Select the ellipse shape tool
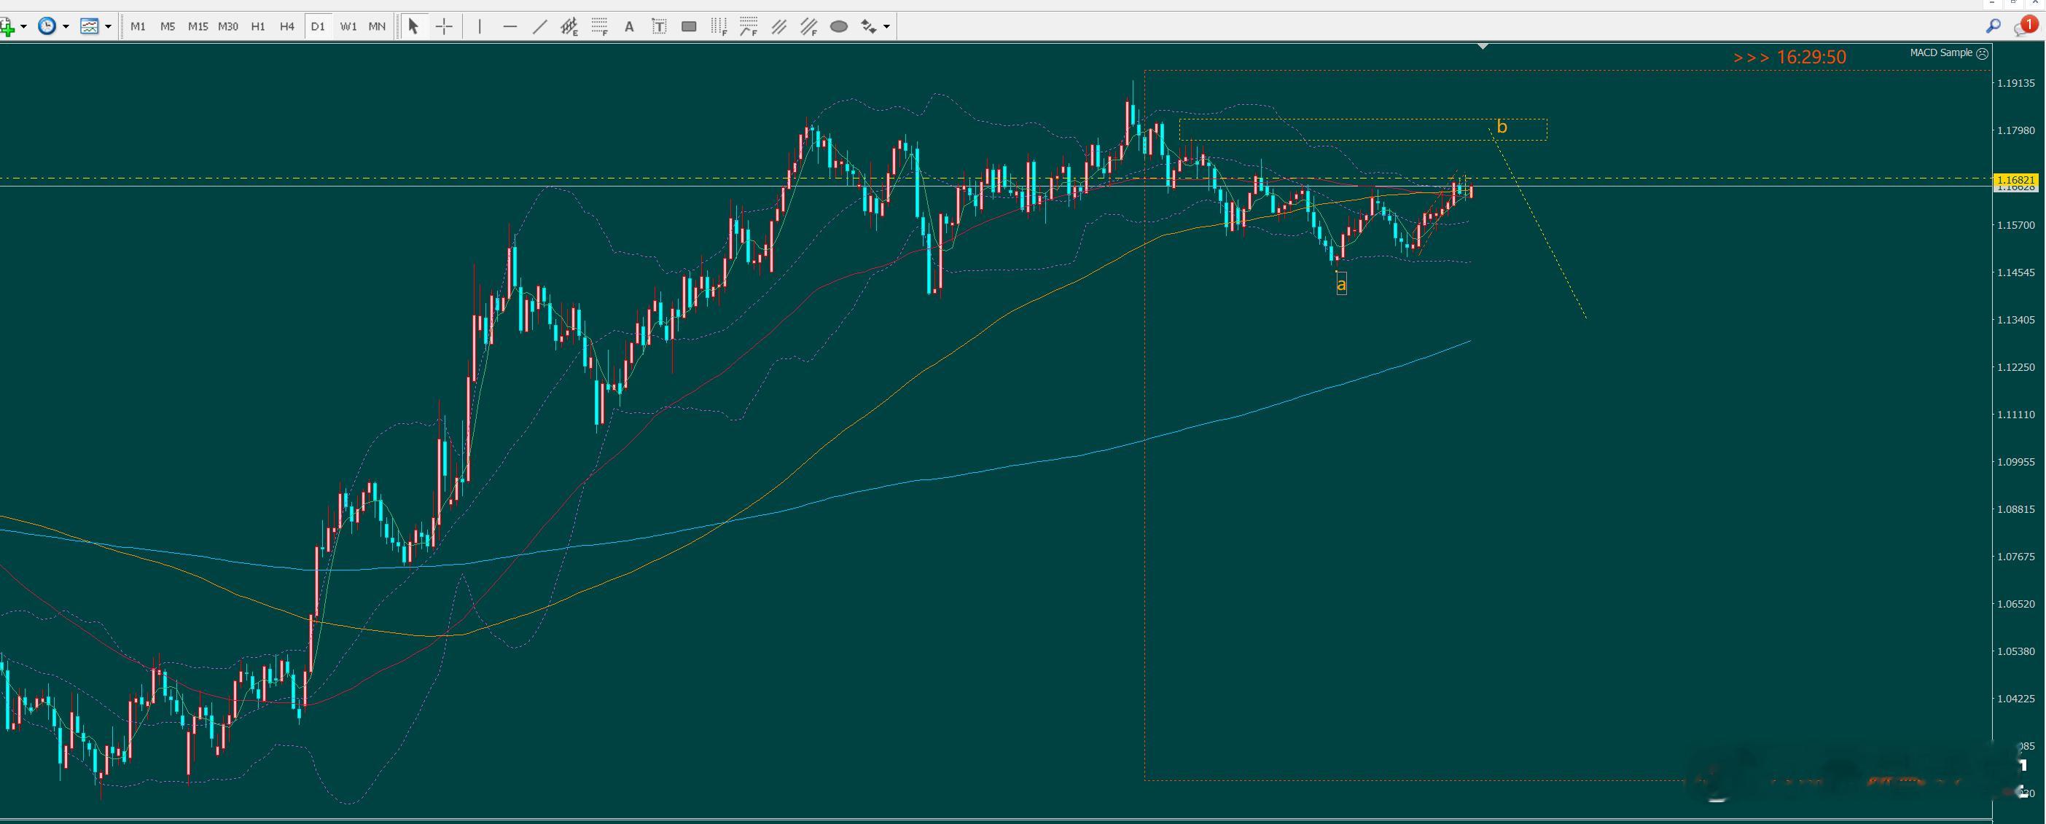Viewport: 2046px width, 824px height. (839, 26)
